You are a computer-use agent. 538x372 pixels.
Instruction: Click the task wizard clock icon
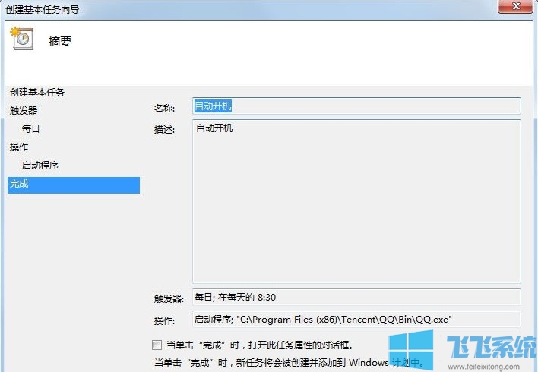[22, 39]
